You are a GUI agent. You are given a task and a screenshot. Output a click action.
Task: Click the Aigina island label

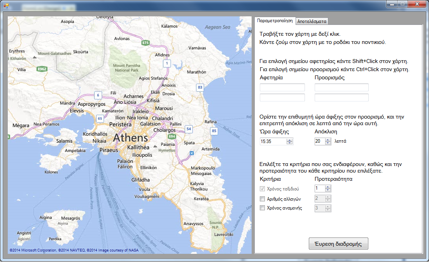pyautogui.click(x=46, y=217)
